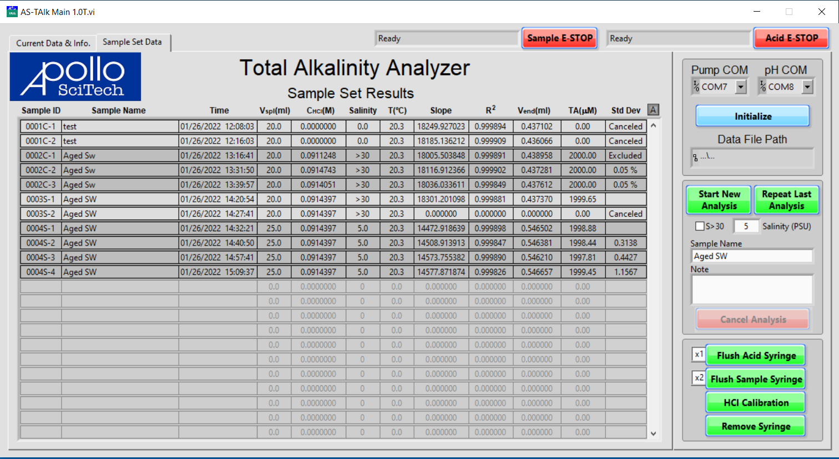
Task: Click the Pump COM I/O port icon
Action: click(x=696, y=86)
